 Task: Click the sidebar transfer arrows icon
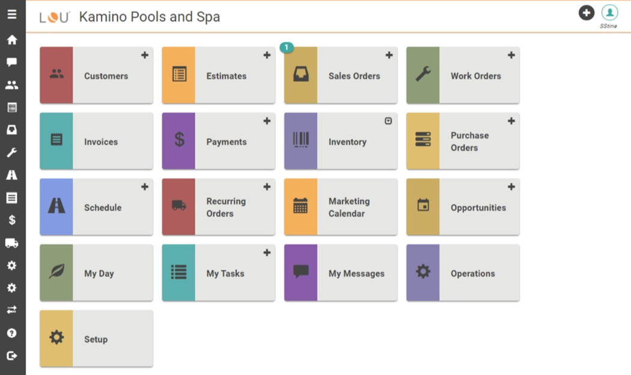(12, 310)
